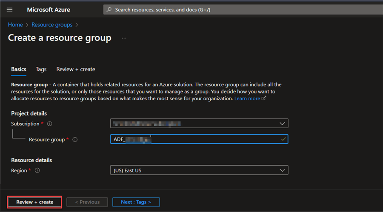This screenshot has height=212, width=383.
Task: Click the external link icon after Learn more
Action: (264, 99)
